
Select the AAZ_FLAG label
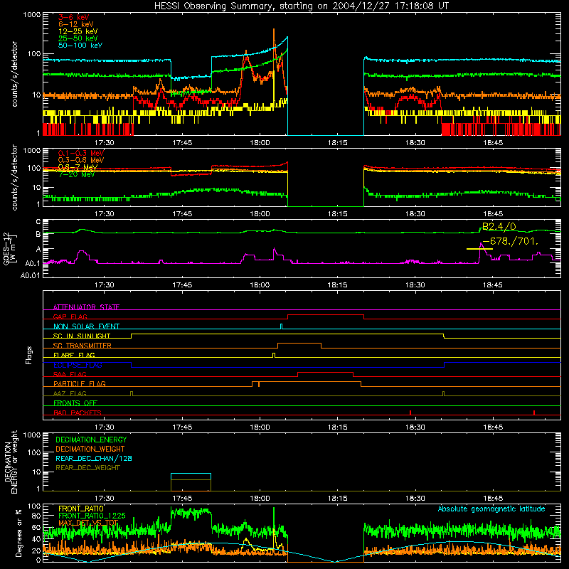(x=70, y=393)
